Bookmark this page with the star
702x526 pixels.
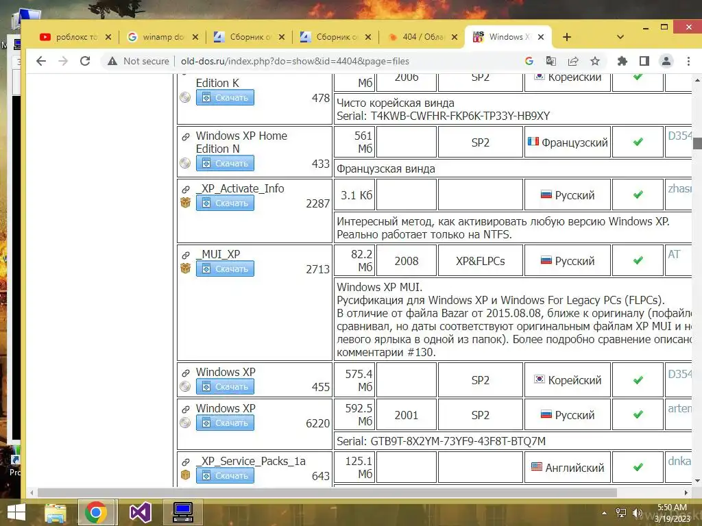click(595, 61)
